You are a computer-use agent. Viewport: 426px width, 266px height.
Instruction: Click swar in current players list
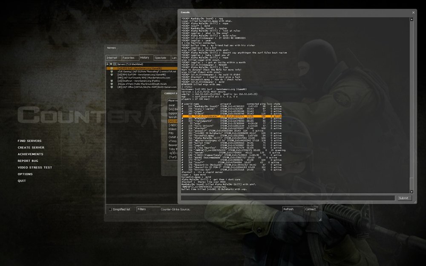pos(173,105)
